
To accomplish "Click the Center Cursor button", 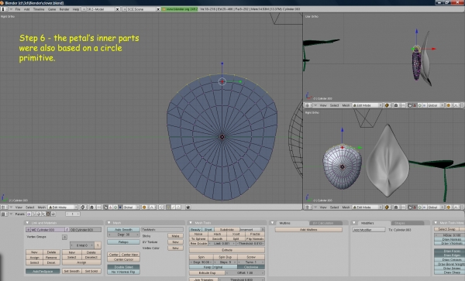I will pyautogui.click(x=123, y=259).
